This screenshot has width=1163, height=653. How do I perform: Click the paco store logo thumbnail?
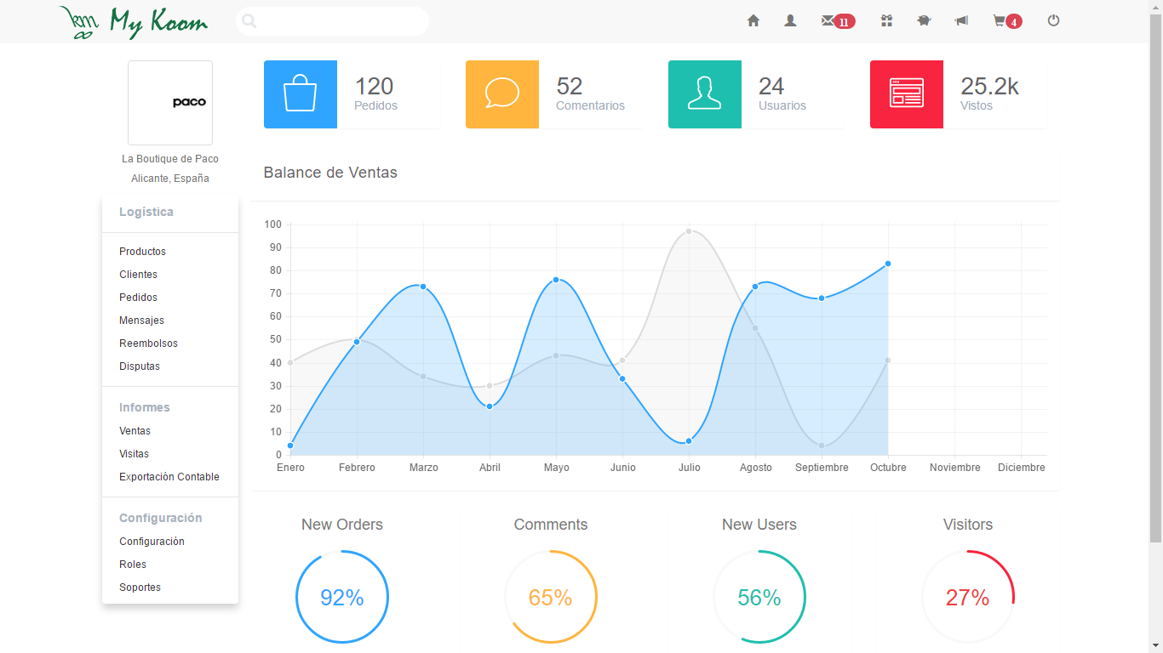(x=170, y=103)
